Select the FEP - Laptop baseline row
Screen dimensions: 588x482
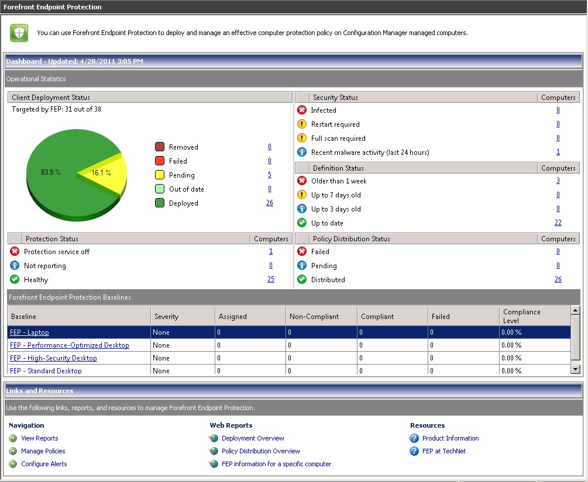(x=289, y=332)
